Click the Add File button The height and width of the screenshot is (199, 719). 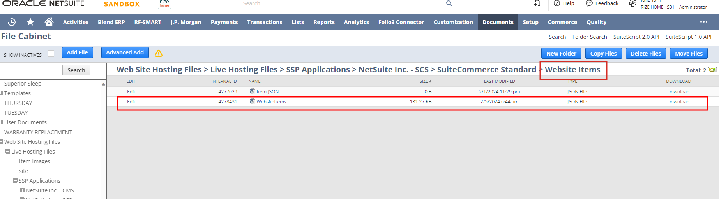coord(77,52)
